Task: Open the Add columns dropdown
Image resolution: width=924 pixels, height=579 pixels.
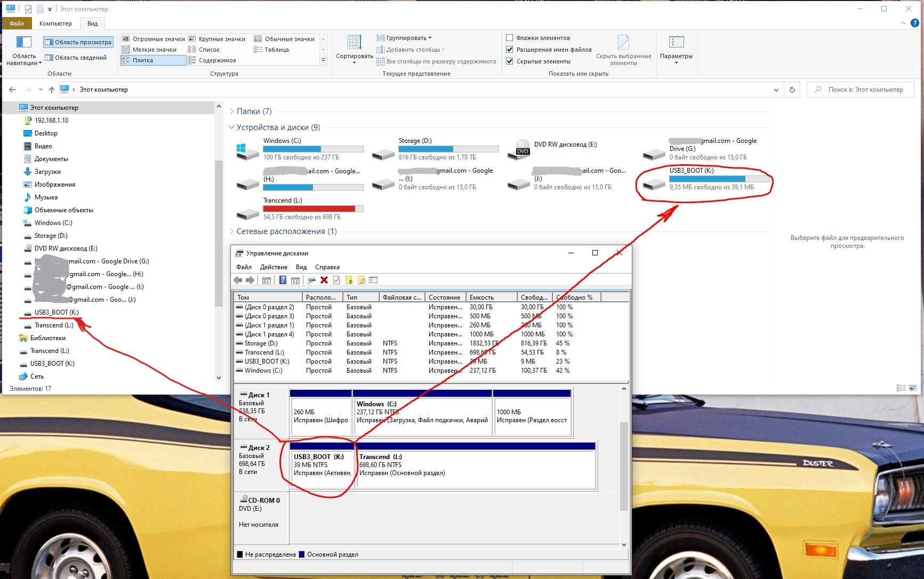Action: (411, 50)
